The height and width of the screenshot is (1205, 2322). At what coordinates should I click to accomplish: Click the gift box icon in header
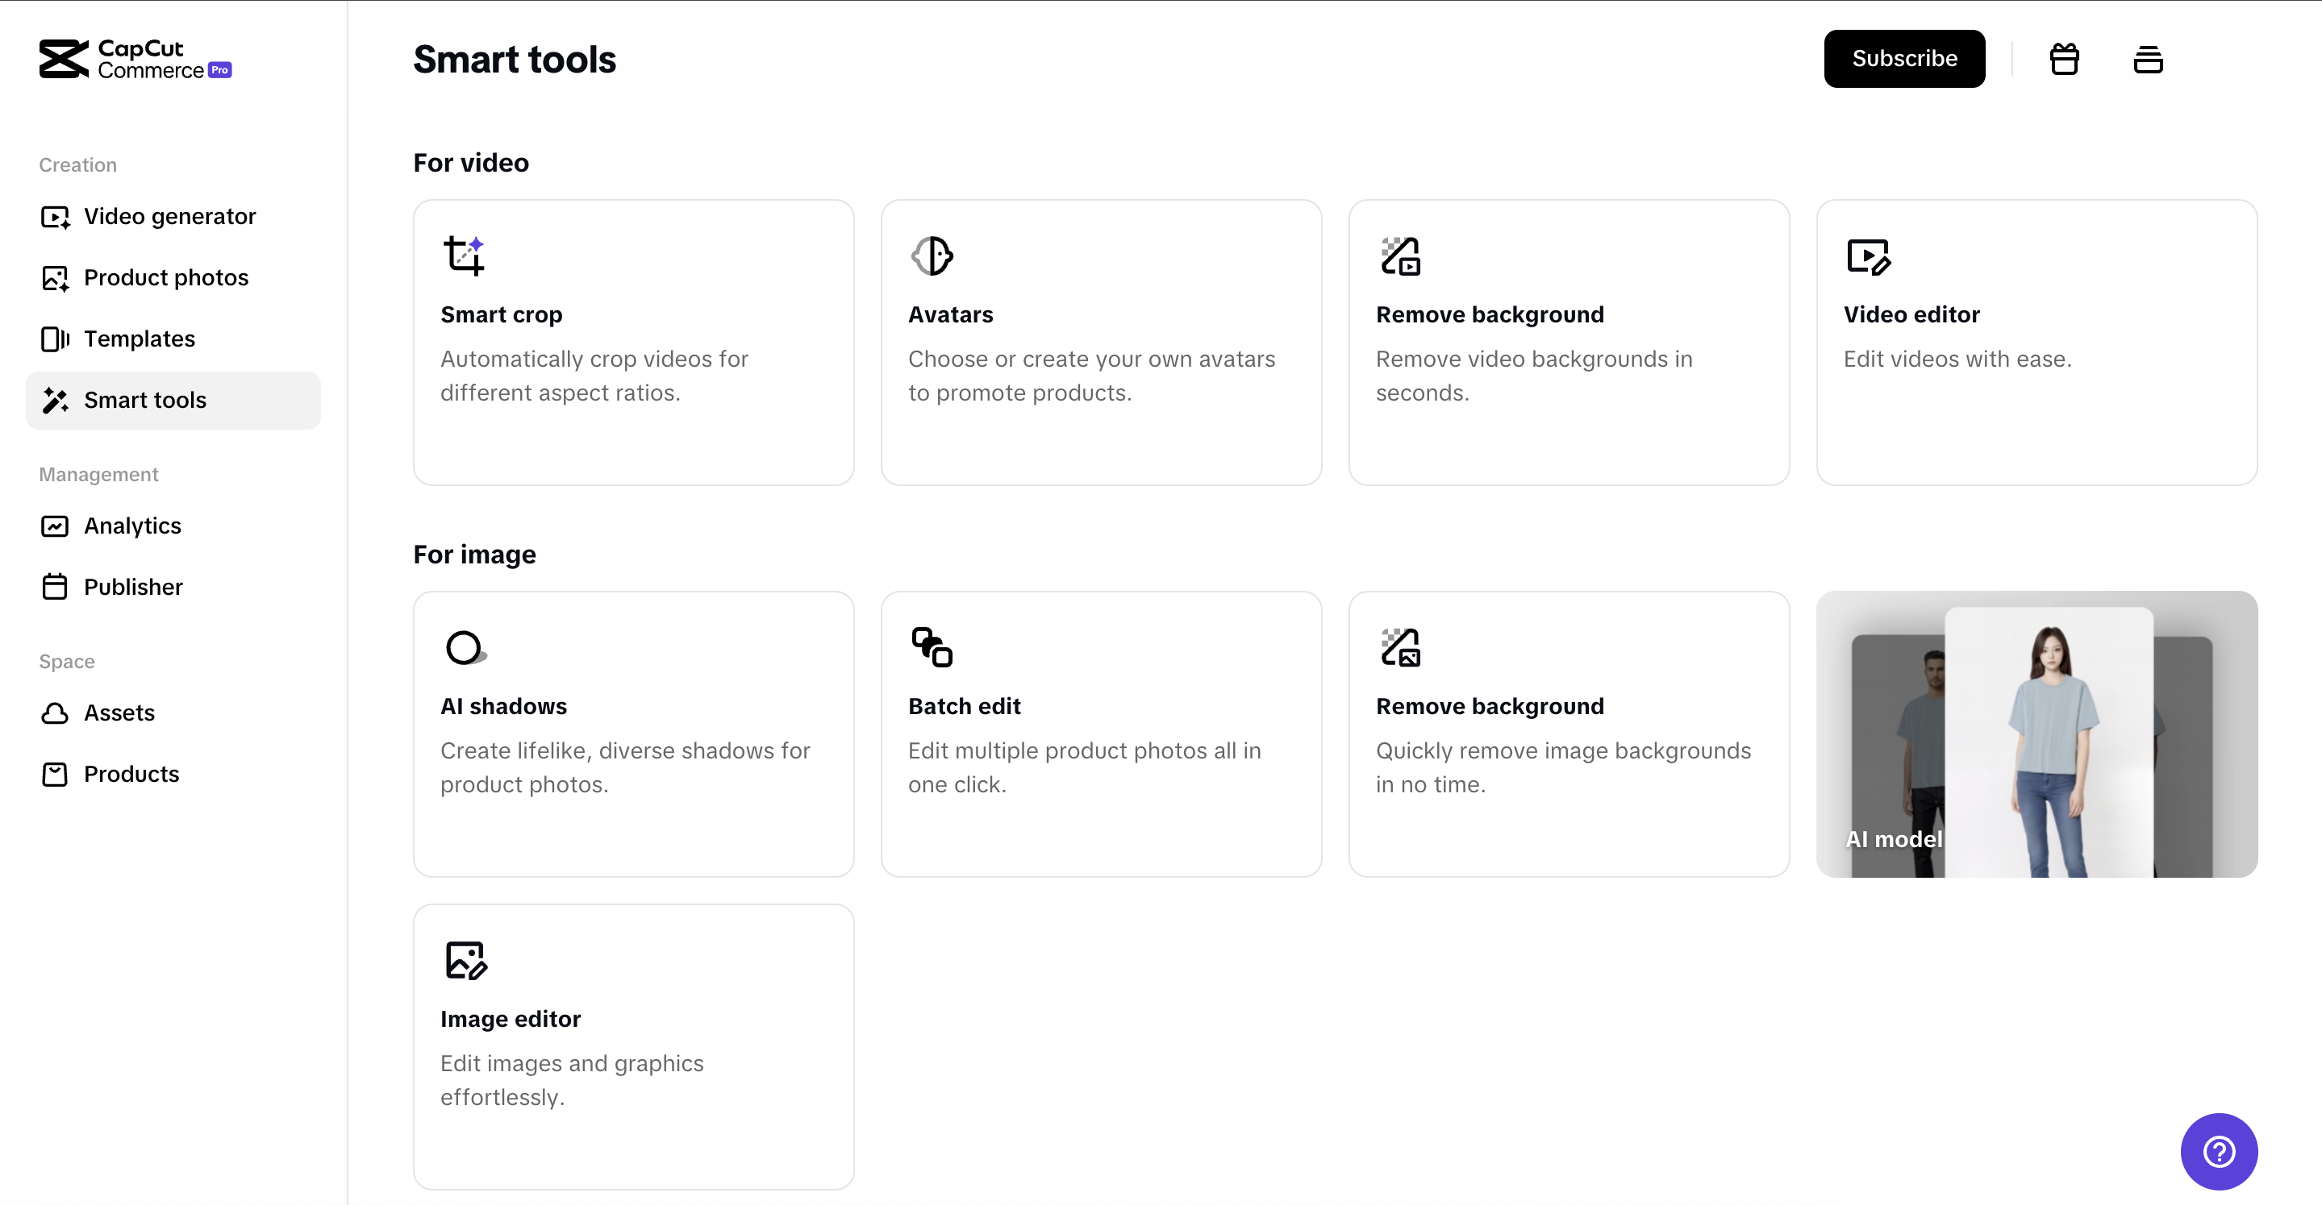[x=2064, y=60]
